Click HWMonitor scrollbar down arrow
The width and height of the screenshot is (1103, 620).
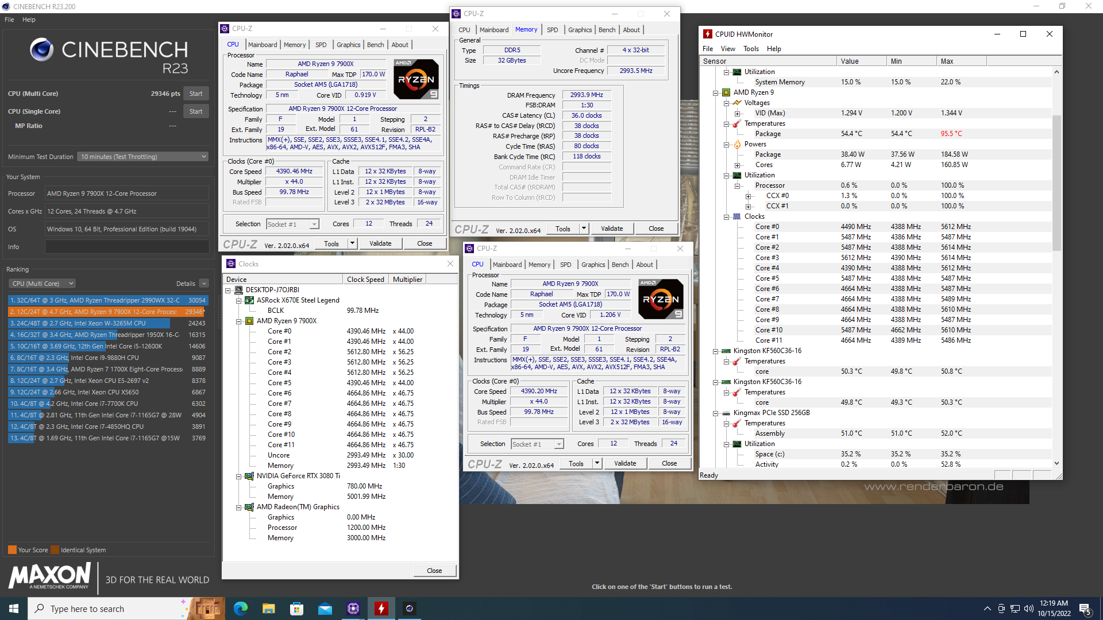point(1056,463)
